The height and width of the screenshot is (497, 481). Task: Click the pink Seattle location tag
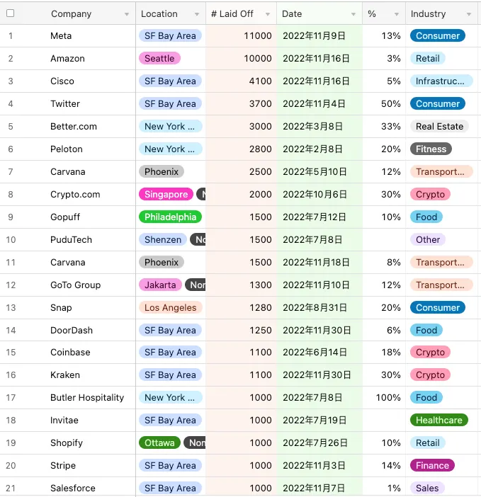pos(159,59)
